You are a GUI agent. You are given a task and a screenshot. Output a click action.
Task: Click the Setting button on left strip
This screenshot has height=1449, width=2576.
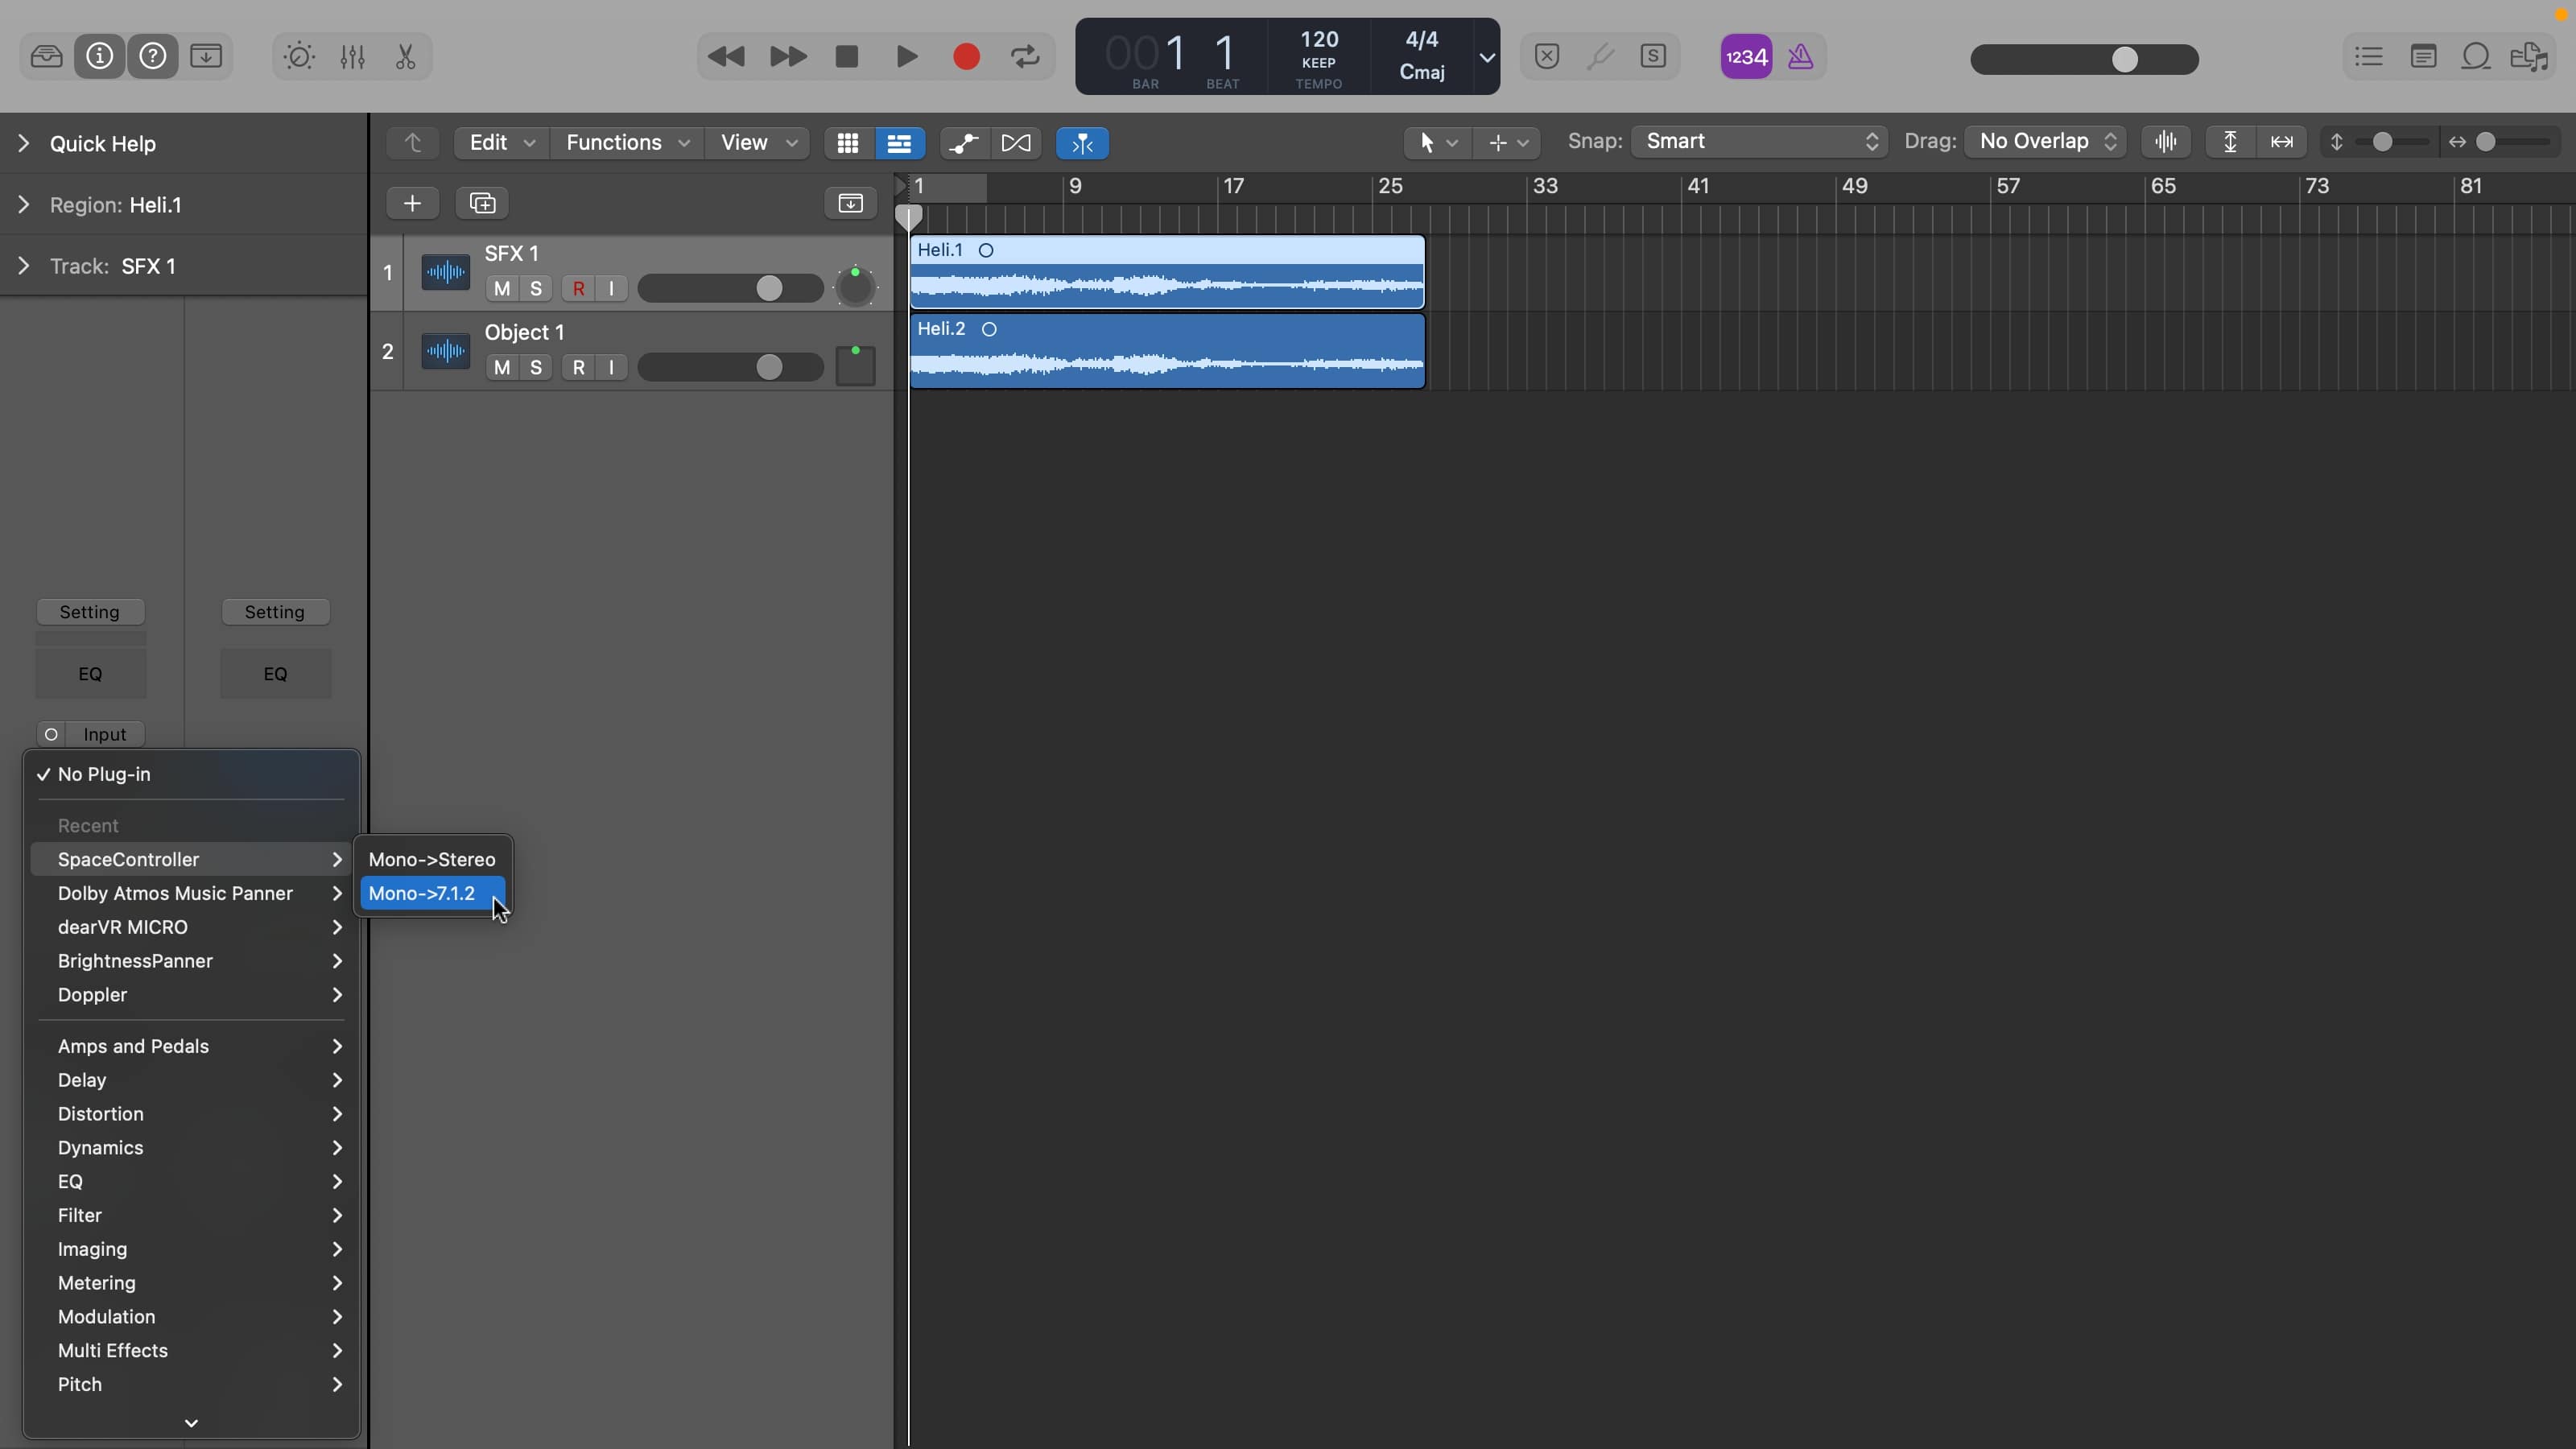90,612
